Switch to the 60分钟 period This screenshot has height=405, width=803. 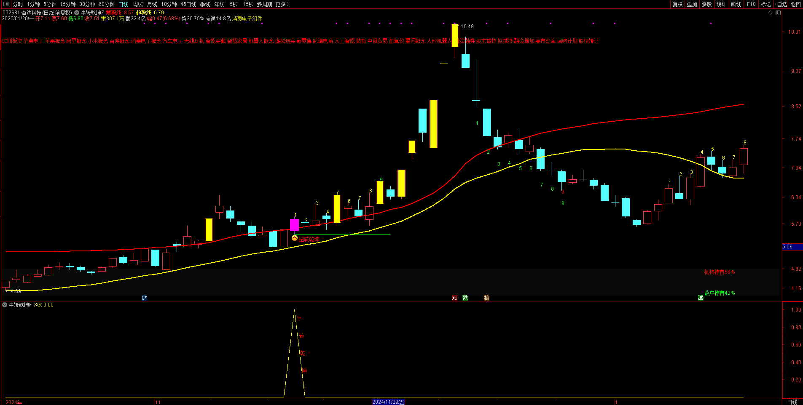(x=107, y=4)
